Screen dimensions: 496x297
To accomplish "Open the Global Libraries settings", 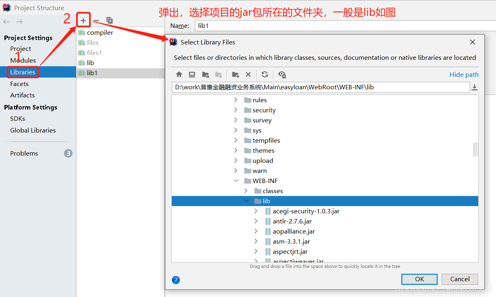I will click(33, 130).
